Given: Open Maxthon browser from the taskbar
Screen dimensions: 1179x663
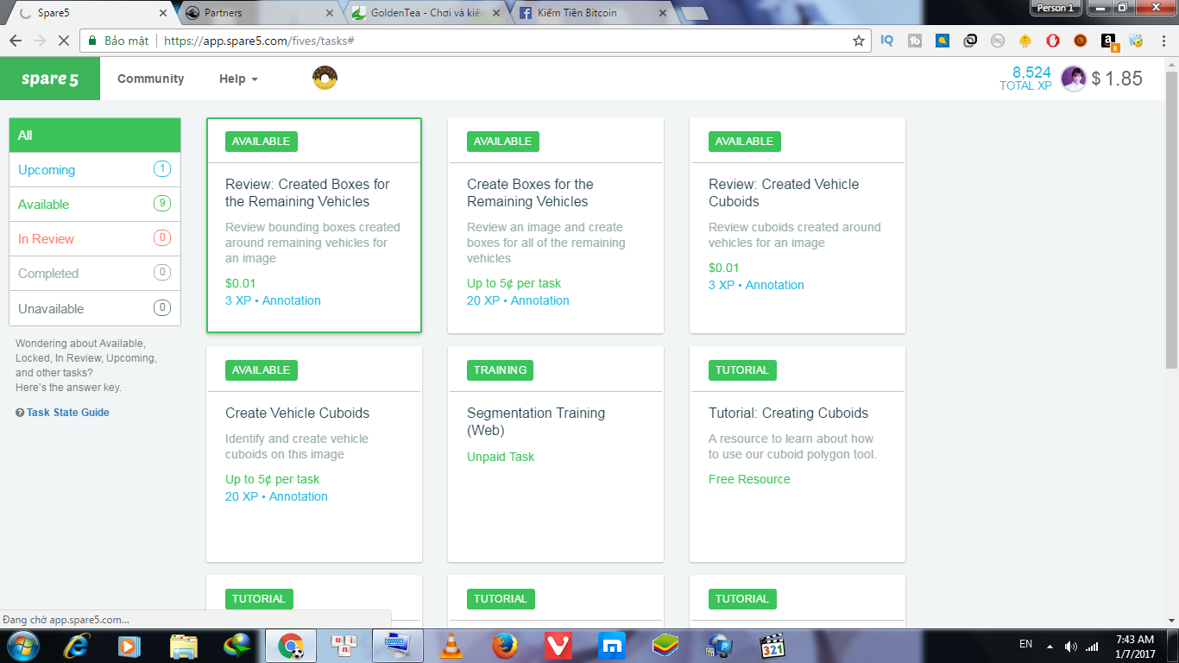Looking at the screenshot, I should coord(611,646).
